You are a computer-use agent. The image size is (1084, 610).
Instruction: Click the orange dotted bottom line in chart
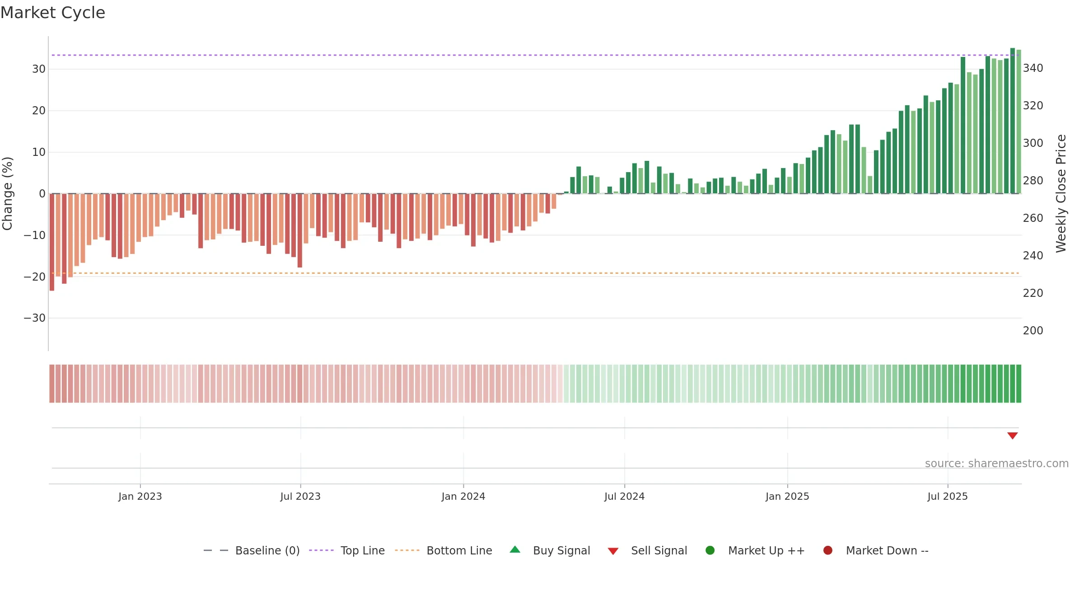point(535,273)
